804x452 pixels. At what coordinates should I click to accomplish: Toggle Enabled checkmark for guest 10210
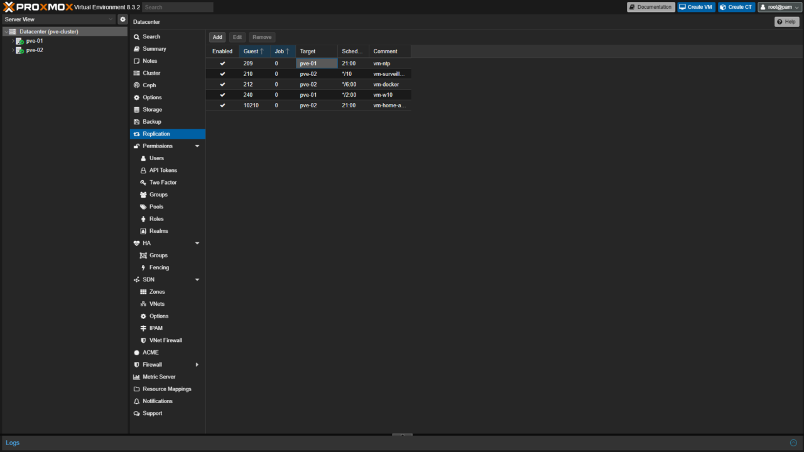(x=222, y=105)
